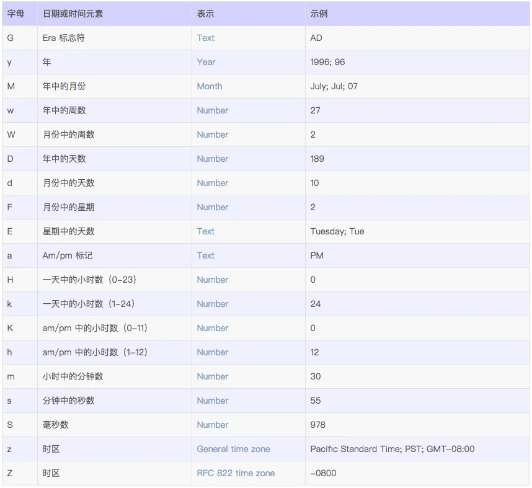This screenshot has height=488, width=532.
Task: Click the Text link in the Era 标志符 row
Action: [205, 38]
